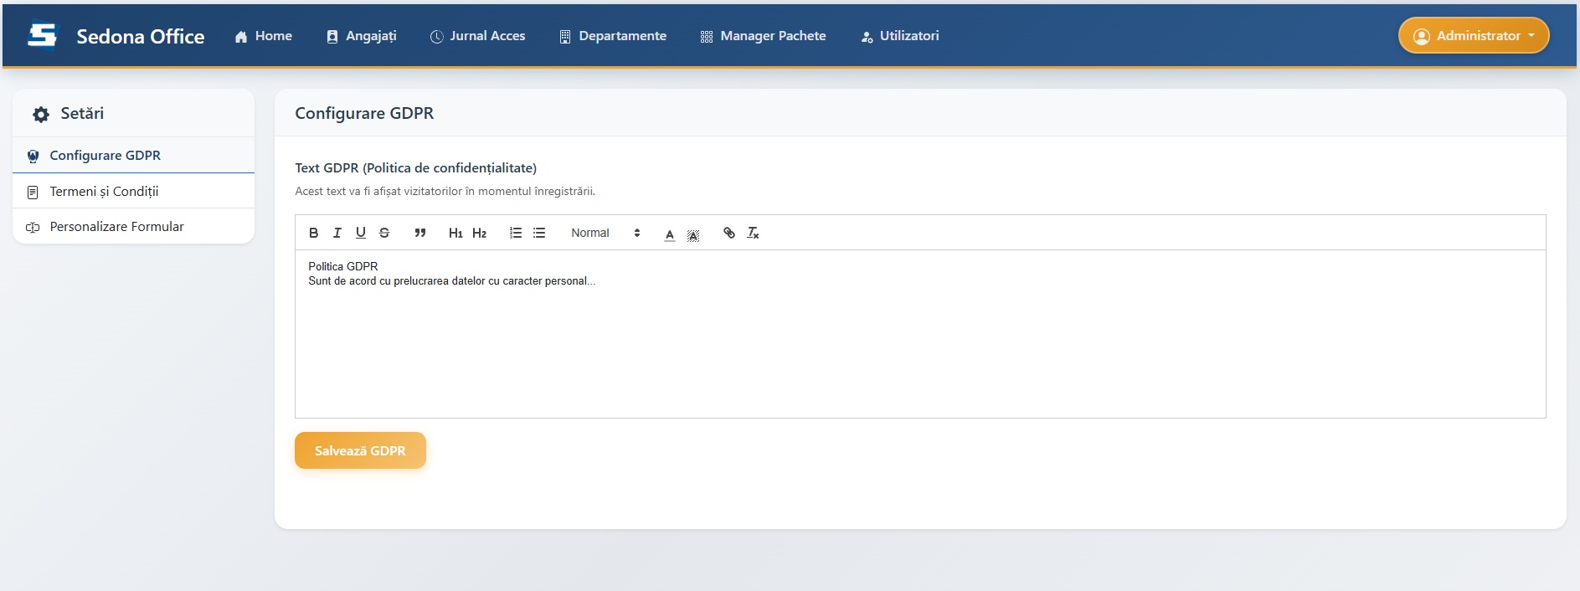Insert a hyperlink with the link icon
This screenshot has height=591, width=1580.
point(729,234)
